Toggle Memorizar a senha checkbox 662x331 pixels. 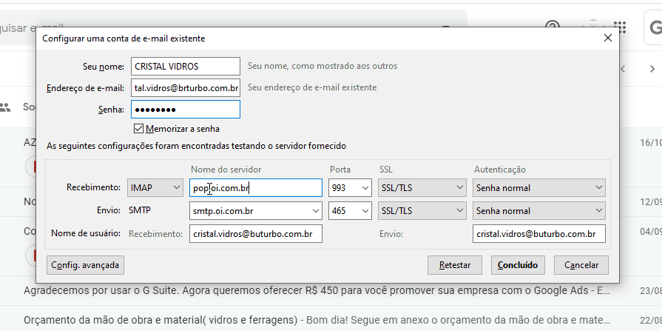pos(138,128)
